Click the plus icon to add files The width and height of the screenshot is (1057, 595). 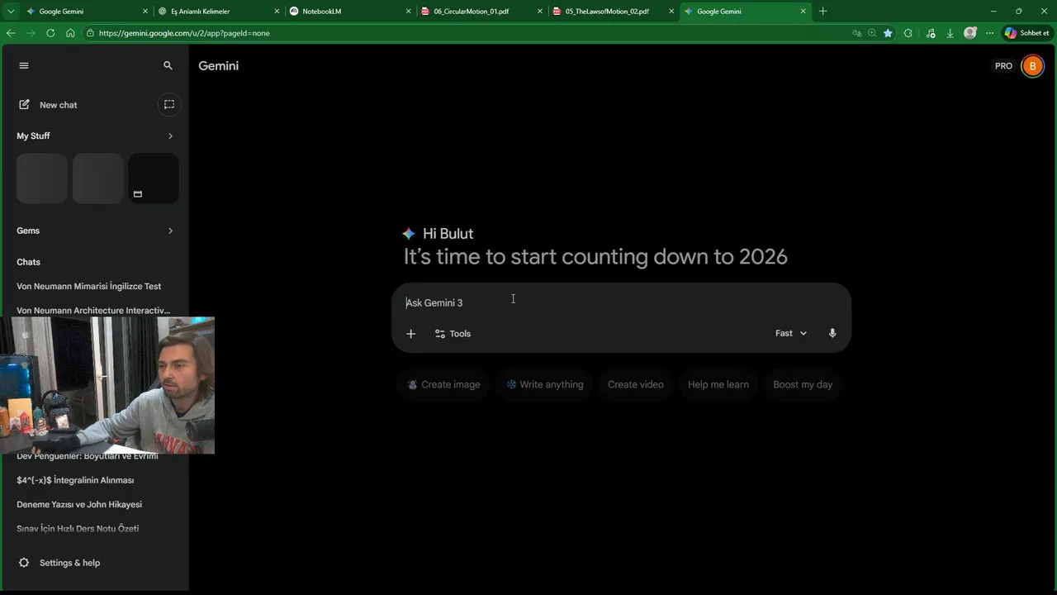(410, 334)
